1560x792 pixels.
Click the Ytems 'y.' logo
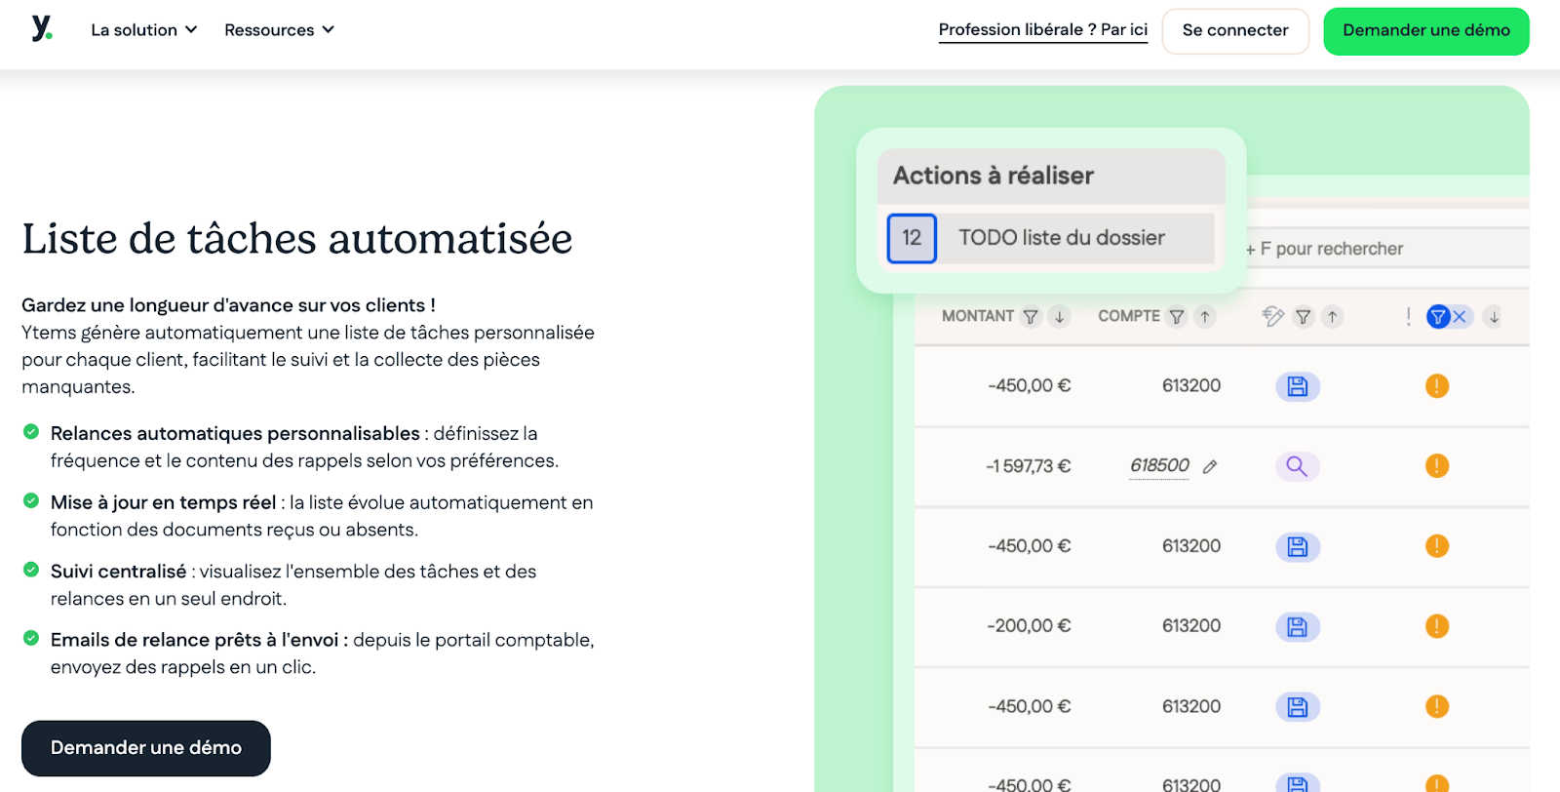(42, 28)
